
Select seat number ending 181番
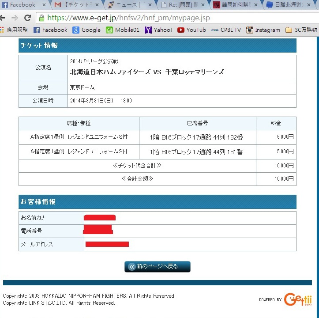[196, 152]
